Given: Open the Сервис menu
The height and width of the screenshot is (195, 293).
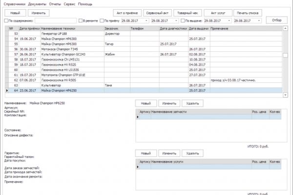Looking at the screenshot, I should point(69,4).
